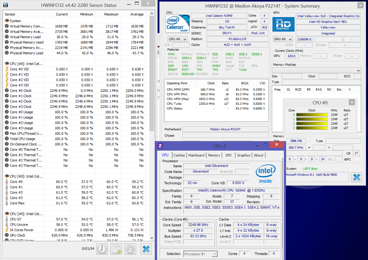This screenshot has height=260, width=368.
Task: Click the Intel HD Graphics logo
Action: coord(283,24)
